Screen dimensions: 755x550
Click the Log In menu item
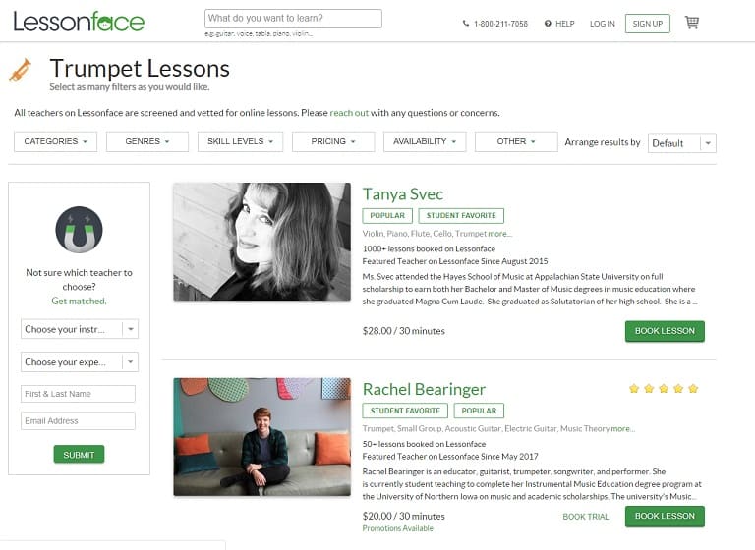click(x=603, y=24)
